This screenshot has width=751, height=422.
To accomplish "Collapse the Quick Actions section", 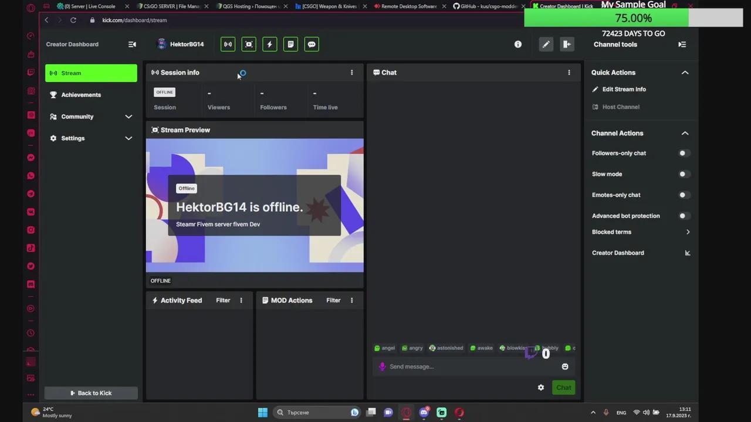I will 685,72.
